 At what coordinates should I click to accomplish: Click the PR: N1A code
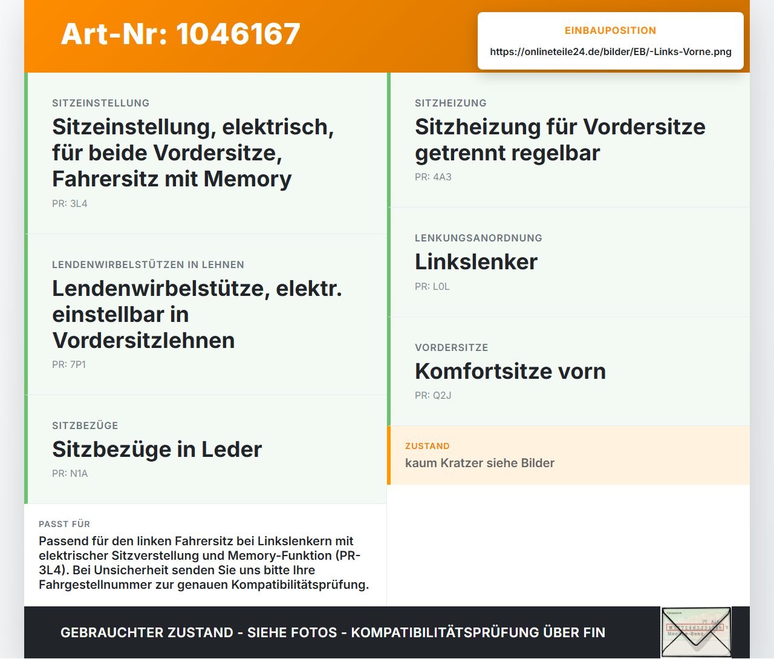coord(70,473)
